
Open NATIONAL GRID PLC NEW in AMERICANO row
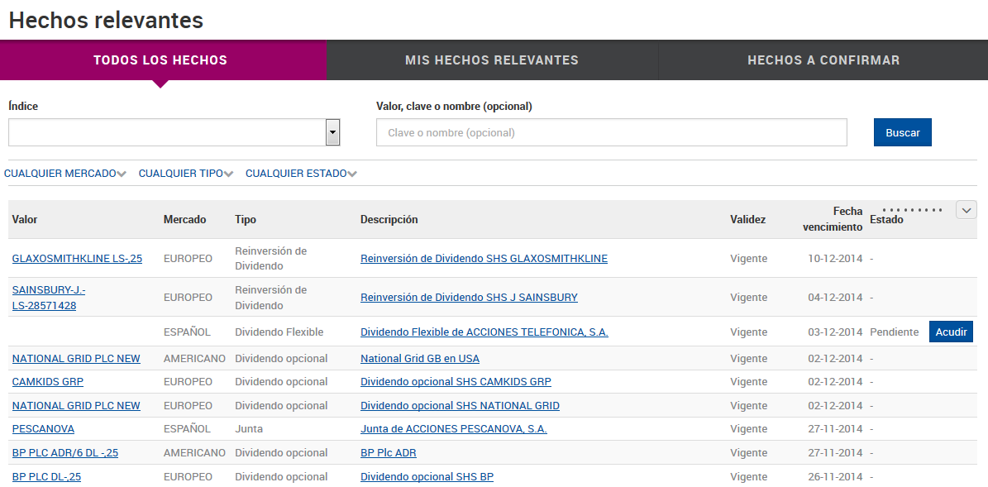[76, 359]
